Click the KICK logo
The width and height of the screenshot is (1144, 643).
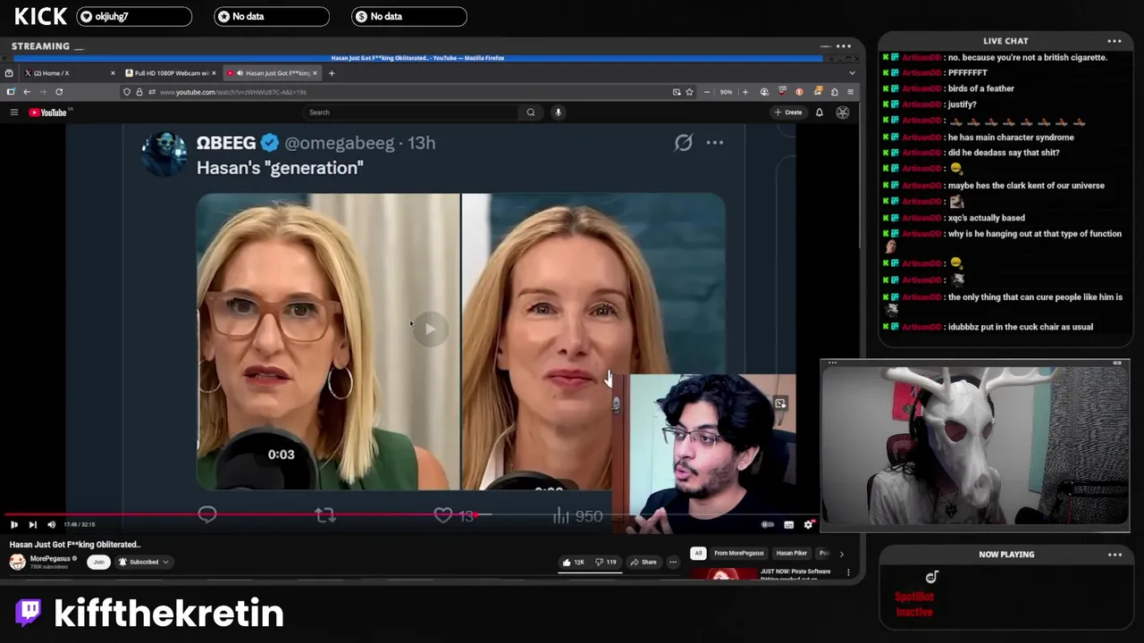pos(40,16)
